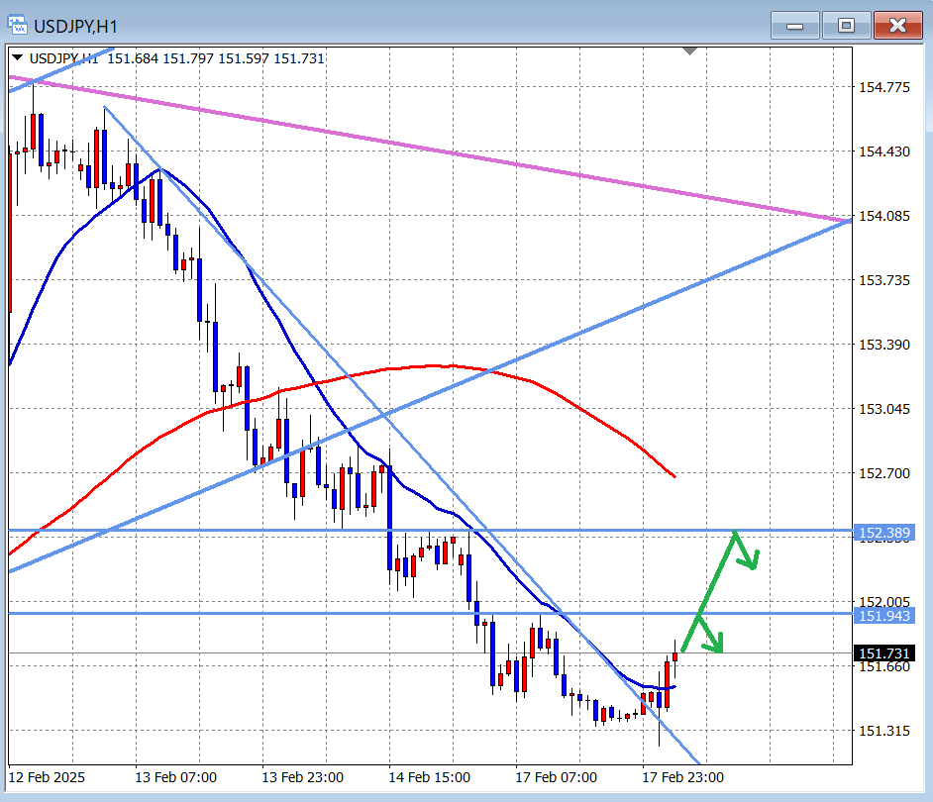Maximize the USDJPY,H1 chart window
Image resolution: width=933 pixels, height=802 pixels.
[846, 25]
